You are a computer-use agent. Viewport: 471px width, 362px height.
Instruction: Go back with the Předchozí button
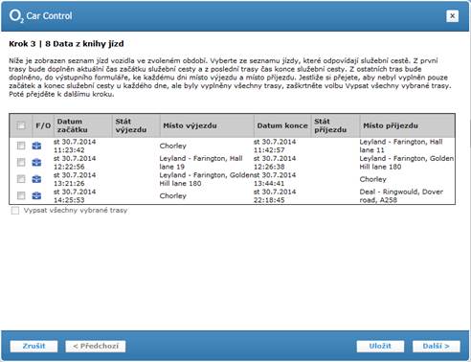pos(96,346)
